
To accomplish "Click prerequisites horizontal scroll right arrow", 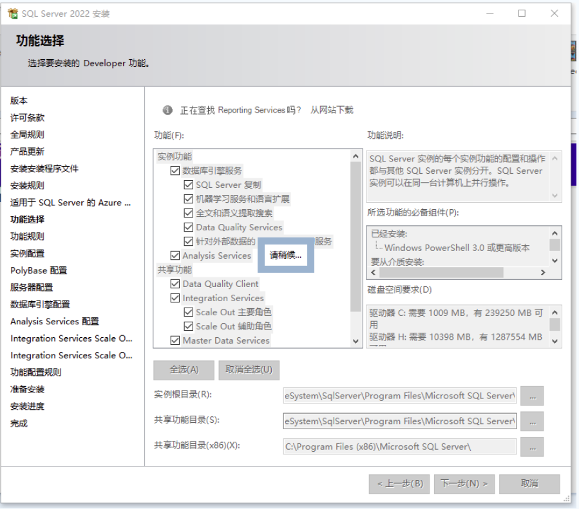I will [543, 273].
